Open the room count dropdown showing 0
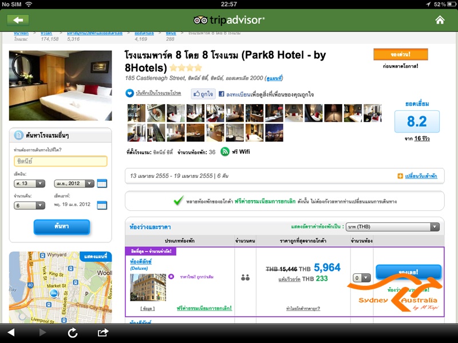This screenshot has height=343, width=458. point(362,278)
